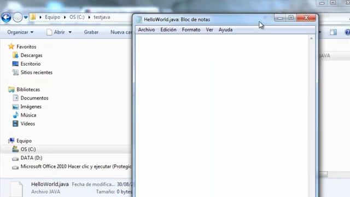Click the Microsoft Office 2010 drive icon
The width and height of the screenshot is (350, 197).
[15, 167]
